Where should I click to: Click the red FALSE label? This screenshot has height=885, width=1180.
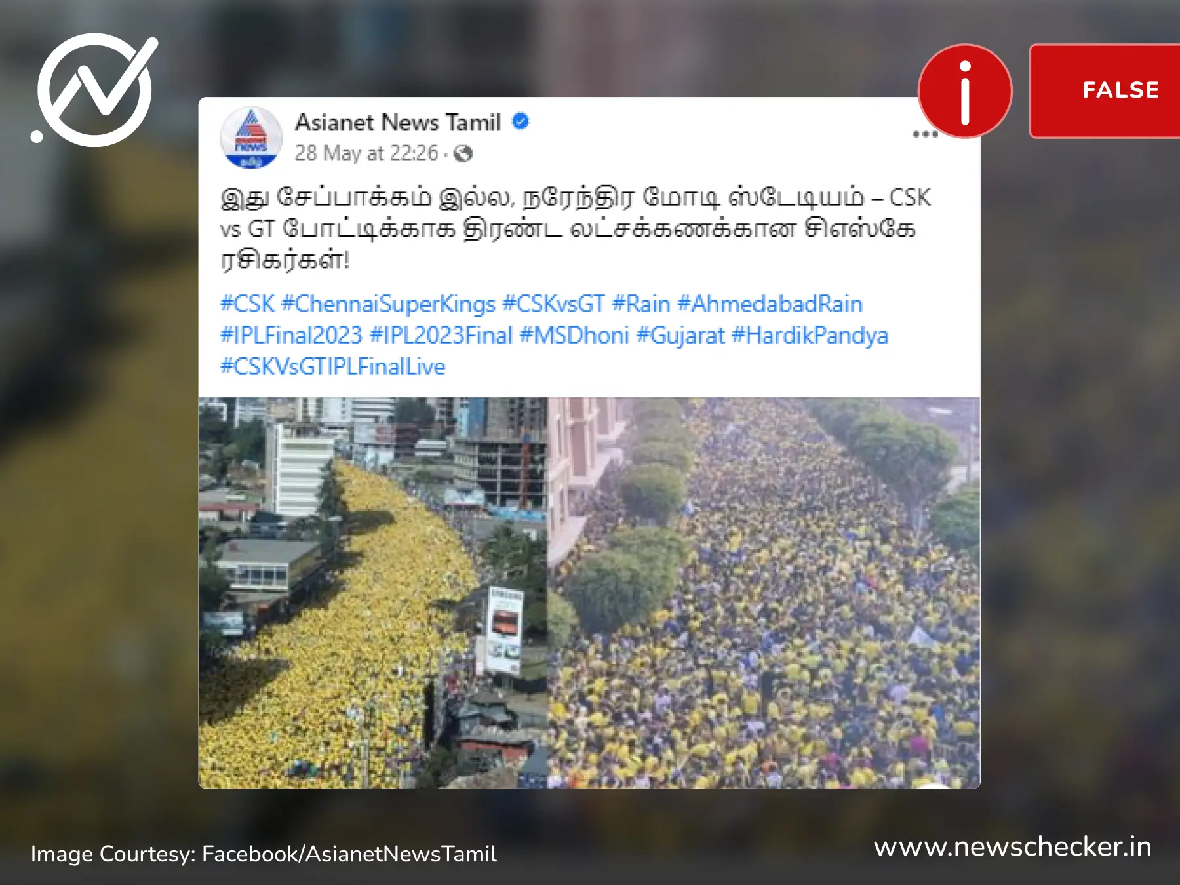coord(1105,91)
